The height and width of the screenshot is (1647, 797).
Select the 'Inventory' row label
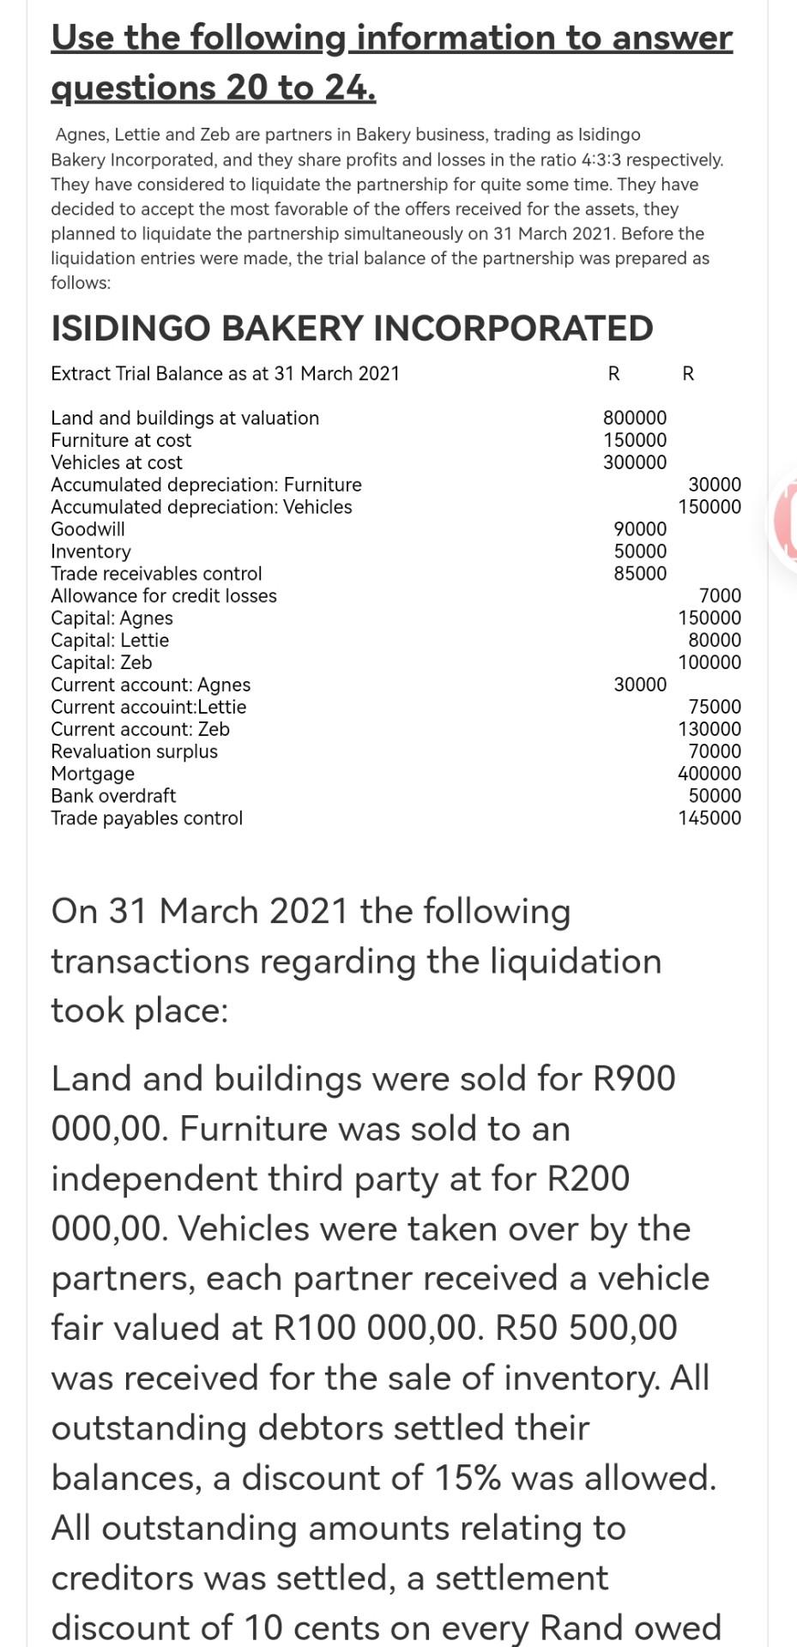(x=91, y=551)
